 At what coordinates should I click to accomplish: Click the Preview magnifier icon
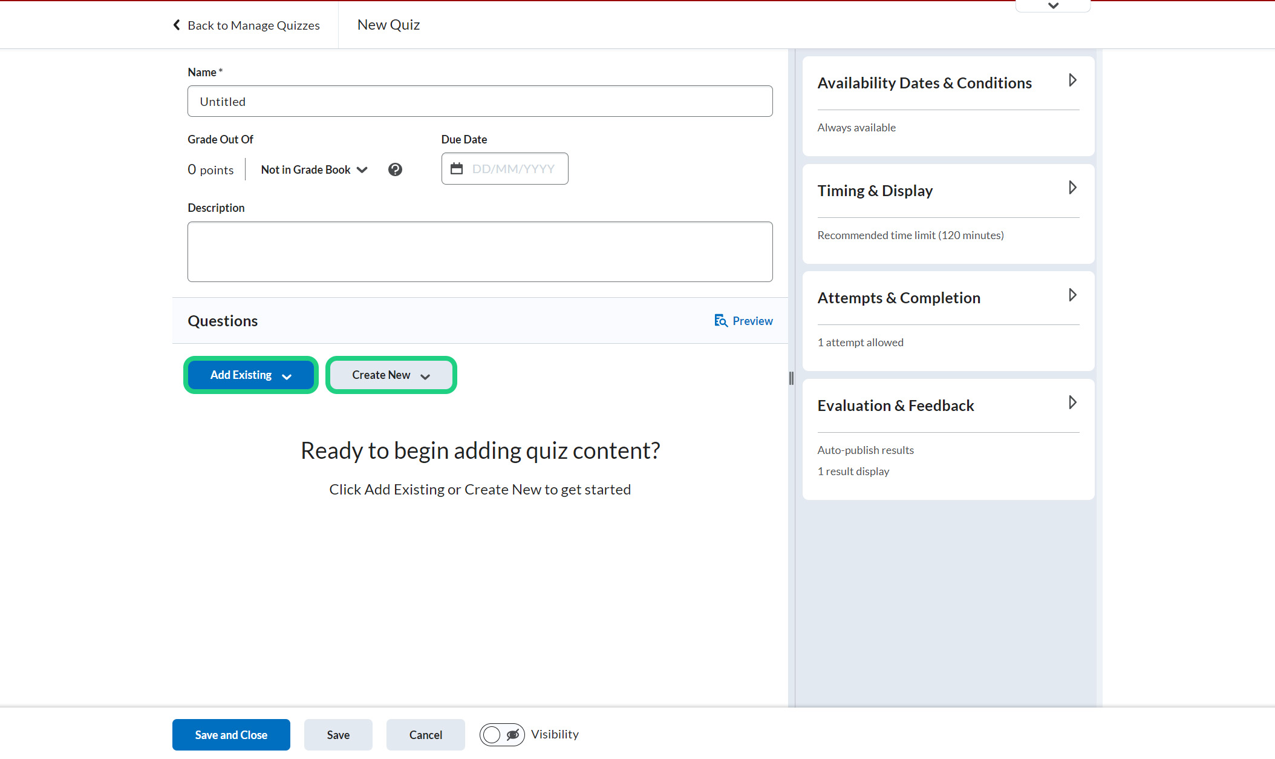click(x=720, y=321)
